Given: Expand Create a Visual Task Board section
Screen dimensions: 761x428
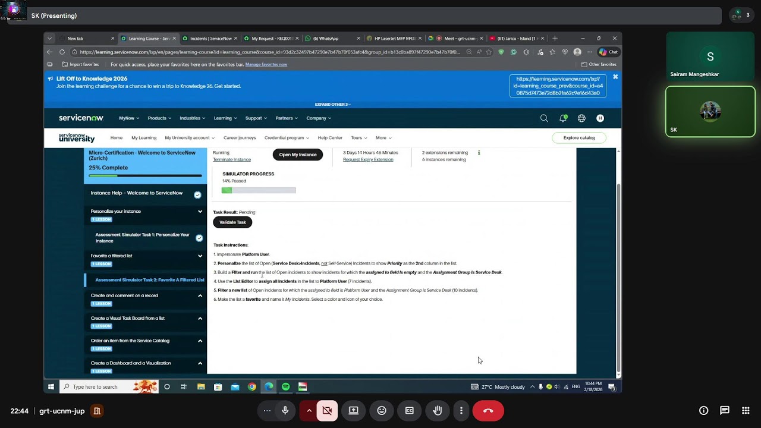Looking at the screenshot, I should [200, 318].
